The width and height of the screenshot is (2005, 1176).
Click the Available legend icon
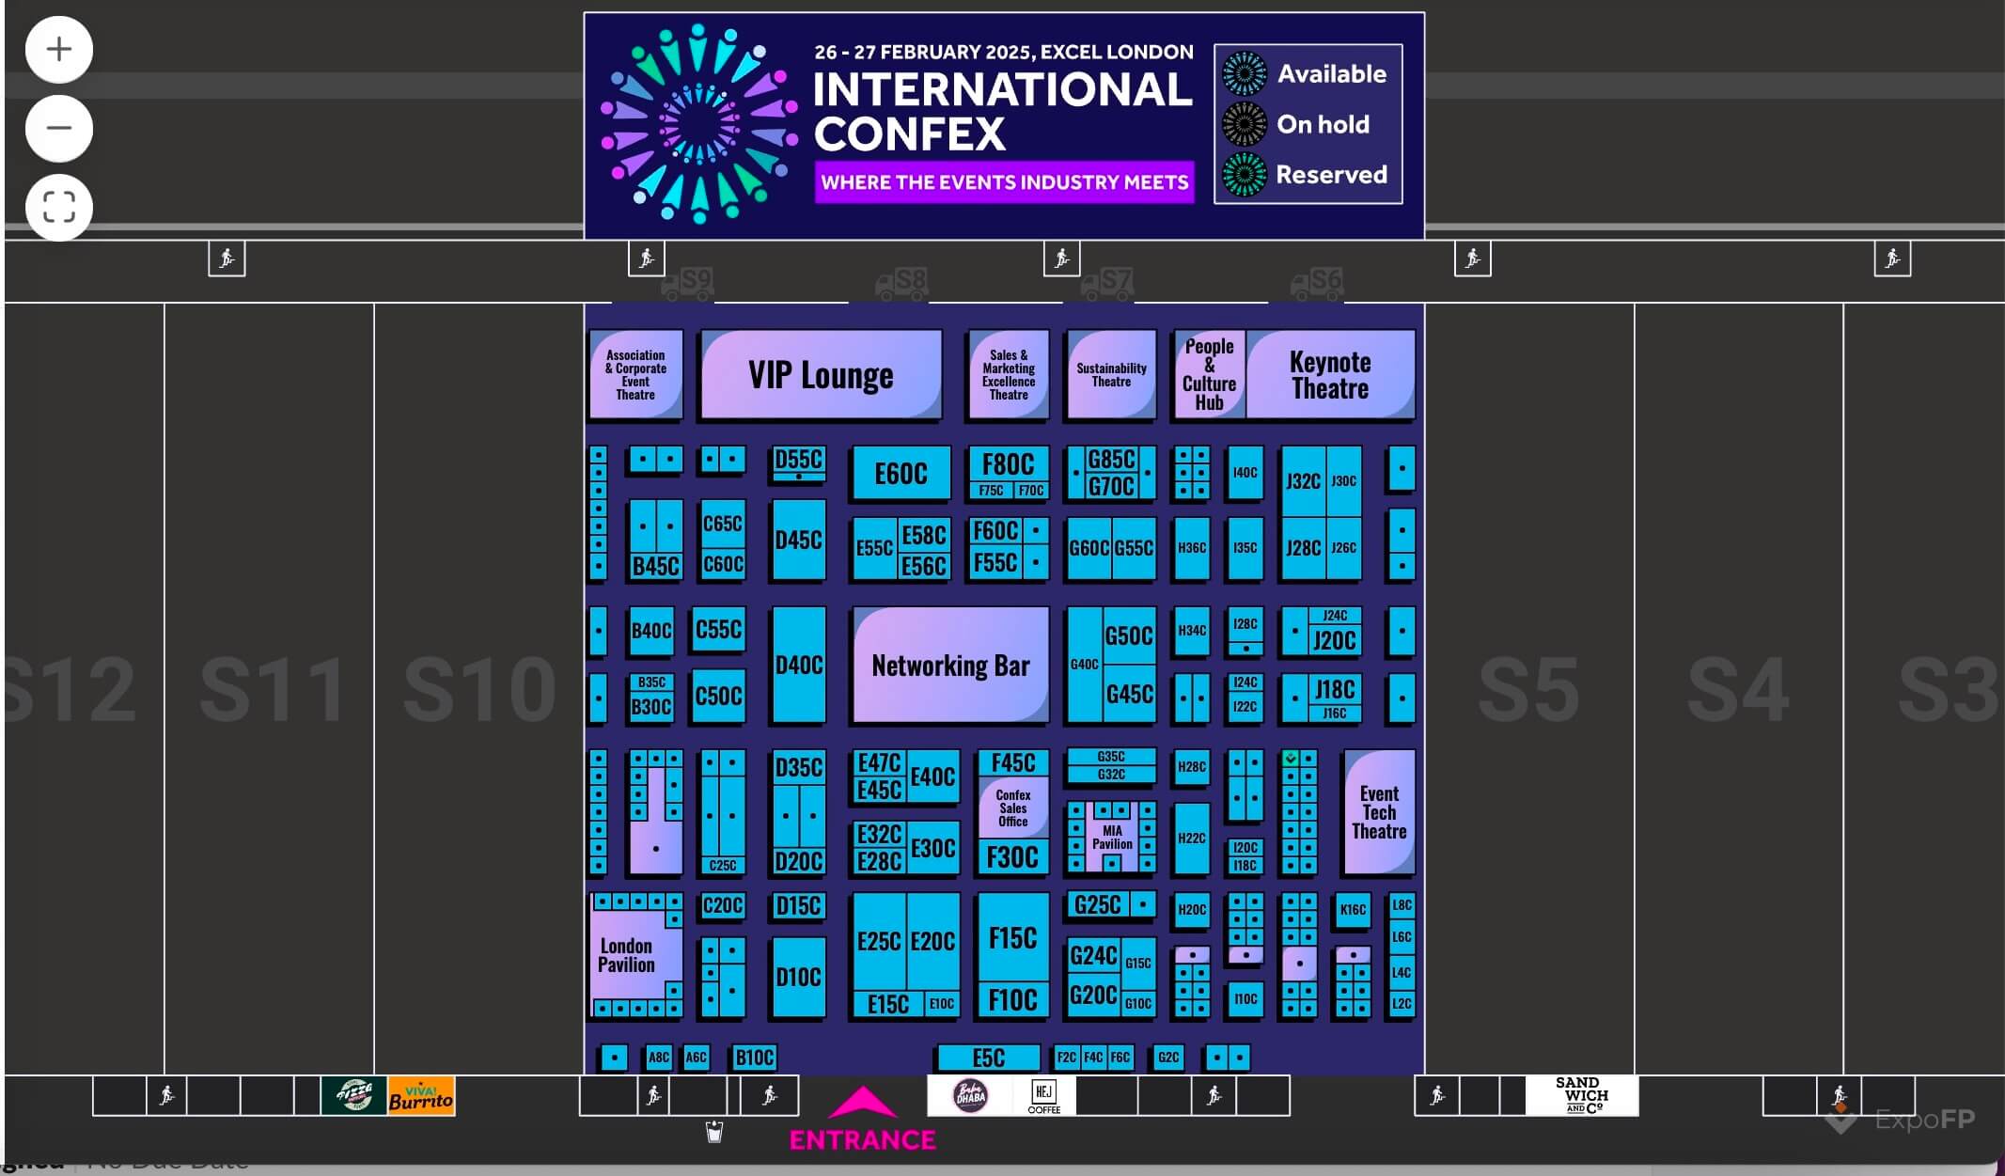(x=1245, y=73)
